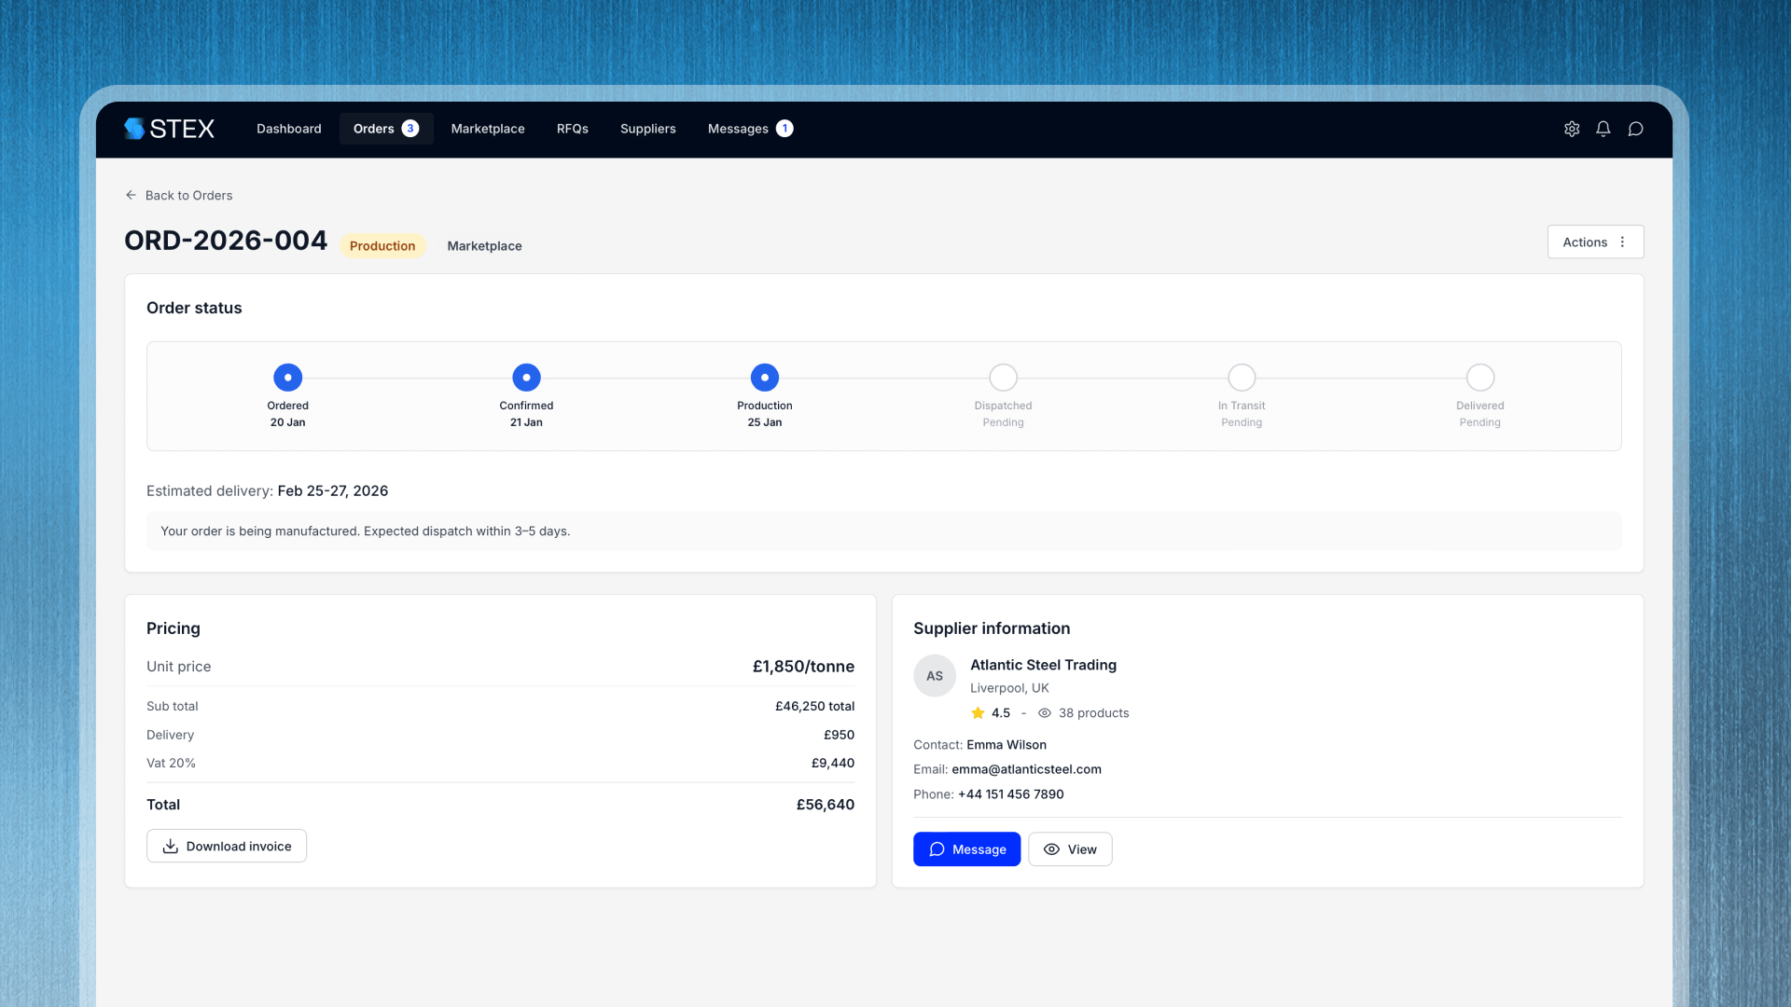Image resolution: width=1791 pixels, height=1007 pixels.
Task: Click the STEX logo
Action: pyautogui.click(x=170, y=129)
